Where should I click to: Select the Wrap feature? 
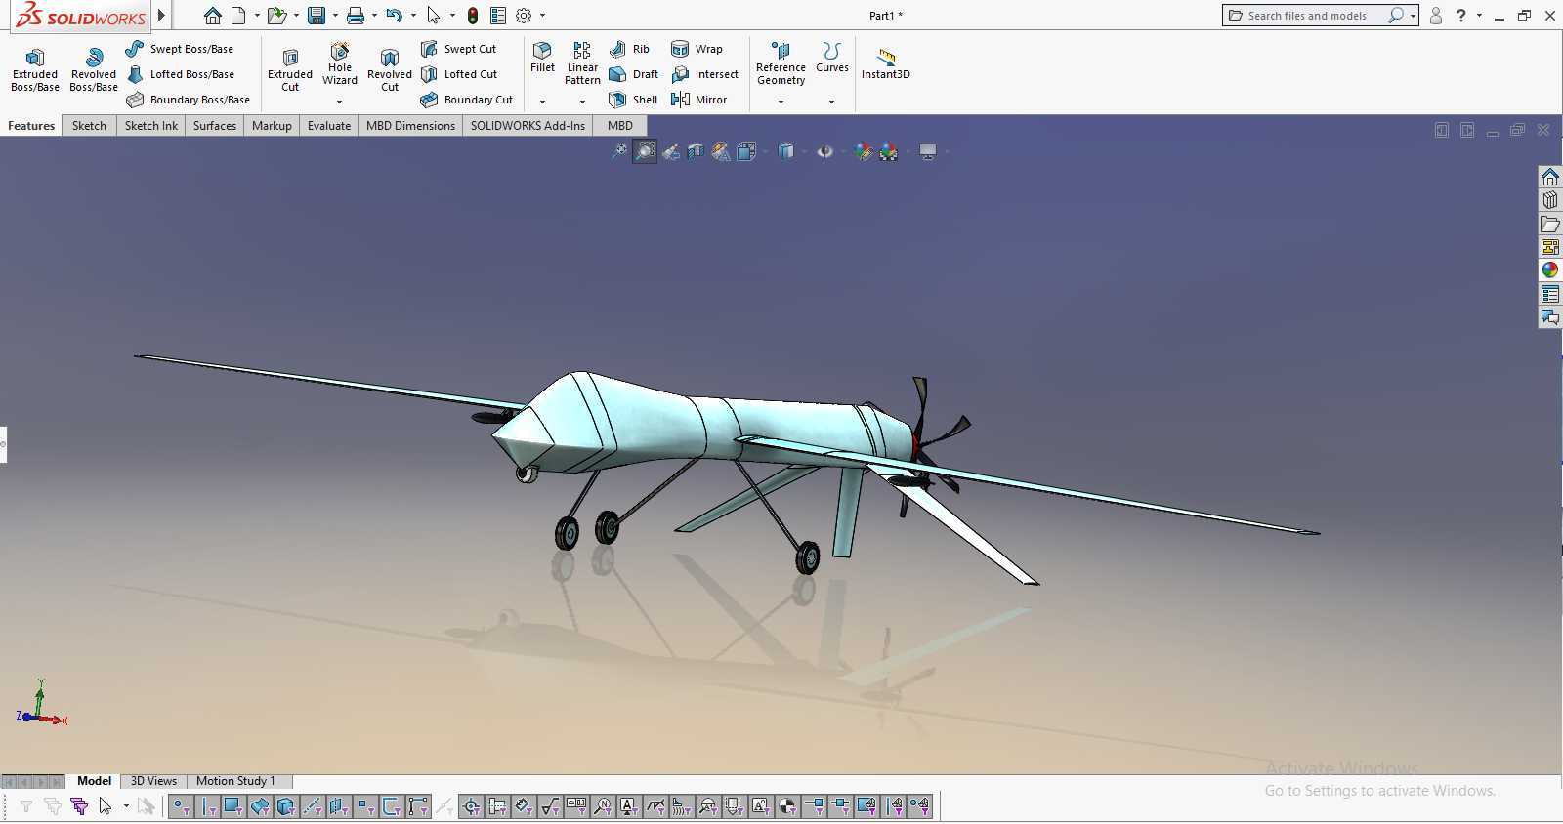[x=697, y=49]
